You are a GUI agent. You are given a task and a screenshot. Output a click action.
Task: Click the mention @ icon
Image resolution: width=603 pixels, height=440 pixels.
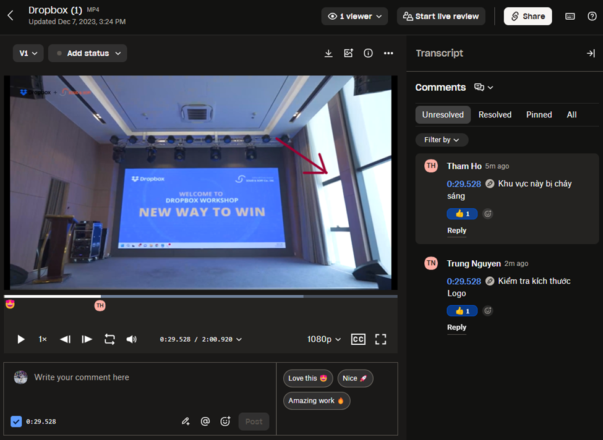[205, 421]
